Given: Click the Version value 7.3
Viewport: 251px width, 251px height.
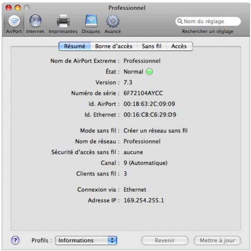Looking at the screenshot, I should (x=128, y=82).
